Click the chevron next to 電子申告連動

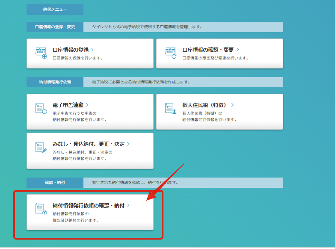(87, 105)
